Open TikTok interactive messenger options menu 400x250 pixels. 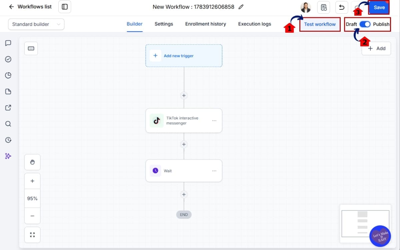point(214,121)
